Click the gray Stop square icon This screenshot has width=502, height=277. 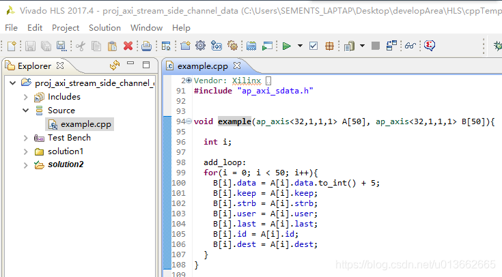click(x=376, y=46)
